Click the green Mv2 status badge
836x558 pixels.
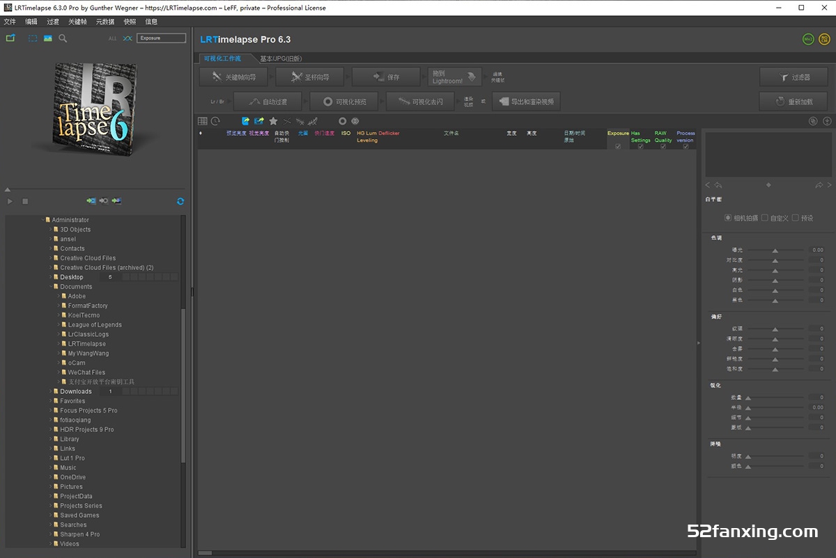click(x=808, y=40)
